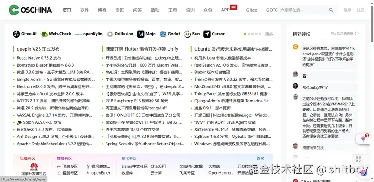Viewport: 374px width, 182px height.
Task: Open the Gitee AI icon link
Action: (16, 34)
